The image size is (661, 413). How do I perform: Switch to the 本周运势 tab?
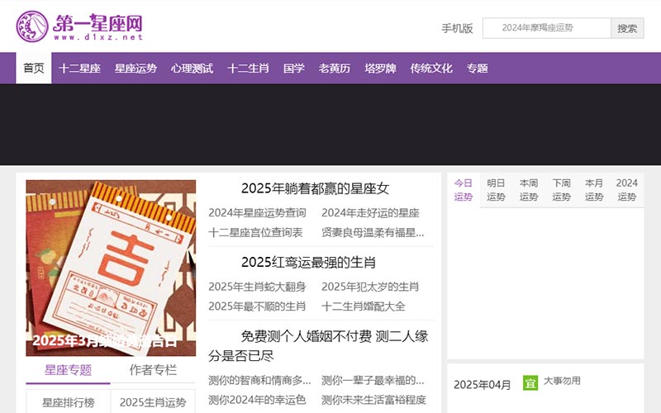tap(529, 190)
